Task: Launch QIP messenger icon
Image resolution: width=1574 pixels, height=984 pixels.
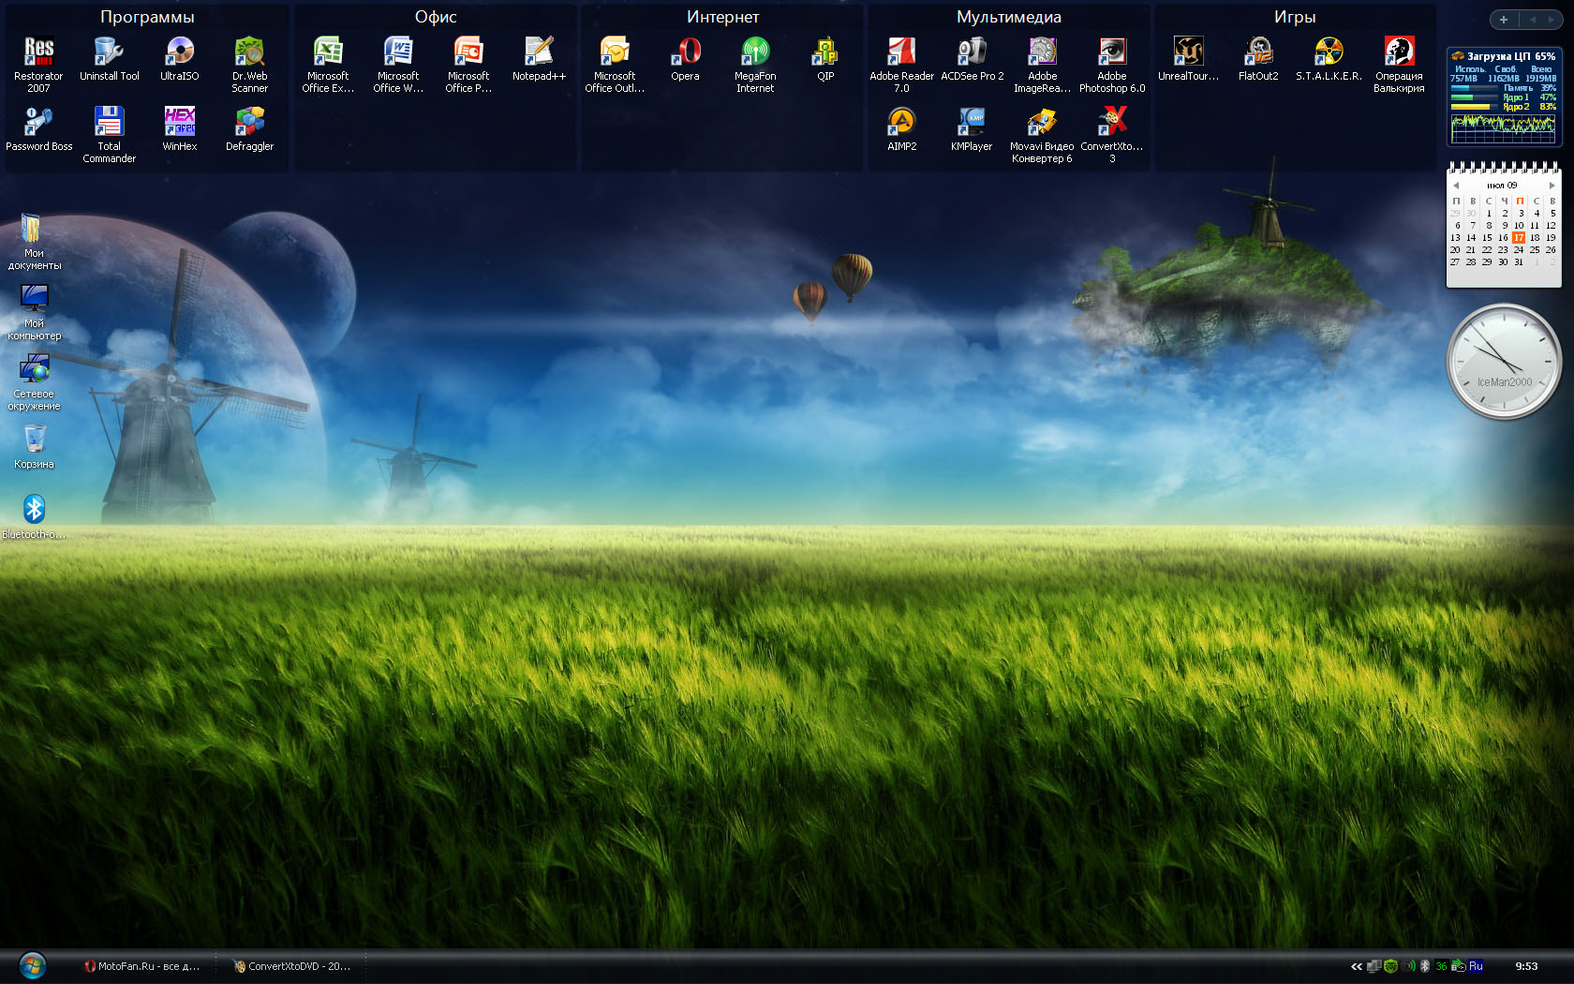Action: [825, 58]
